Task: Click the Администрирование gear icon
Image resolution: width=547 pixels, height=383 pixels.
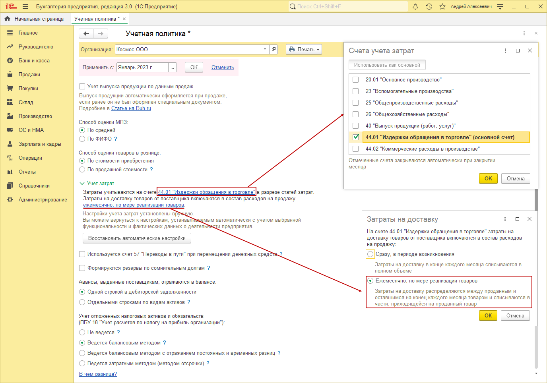Action: [x=10, y=199]
